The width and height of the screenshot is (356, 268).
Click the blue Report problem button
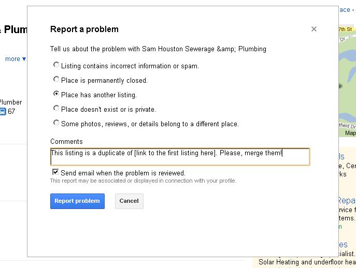pos(77,201)
